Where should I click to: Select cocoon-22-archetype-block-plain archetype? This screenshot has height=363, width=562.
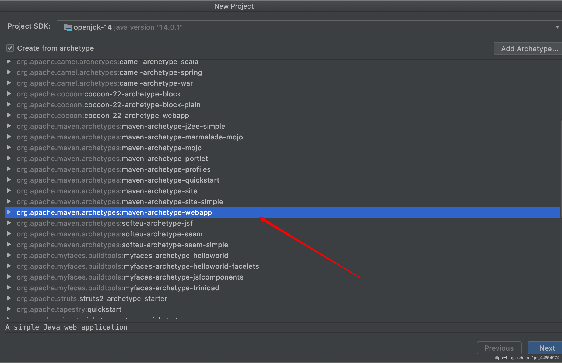(x=108, y=105)
